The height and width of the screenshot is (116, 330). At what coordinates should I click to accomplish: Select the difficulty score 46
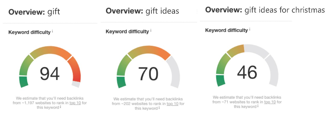tap(247, 72)
